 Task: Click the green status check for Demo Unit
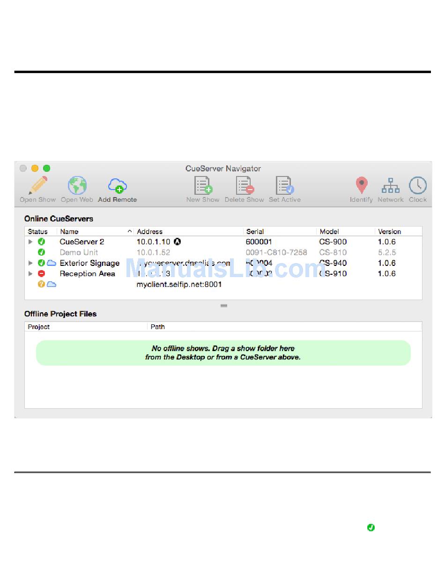pos(41,252)
